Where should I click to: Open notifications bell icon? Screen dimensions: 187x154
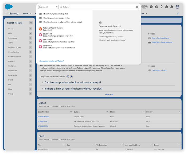click(x=172, y=7)
